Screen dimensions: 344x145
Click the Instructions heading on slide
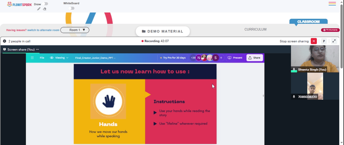coord(169,102)
